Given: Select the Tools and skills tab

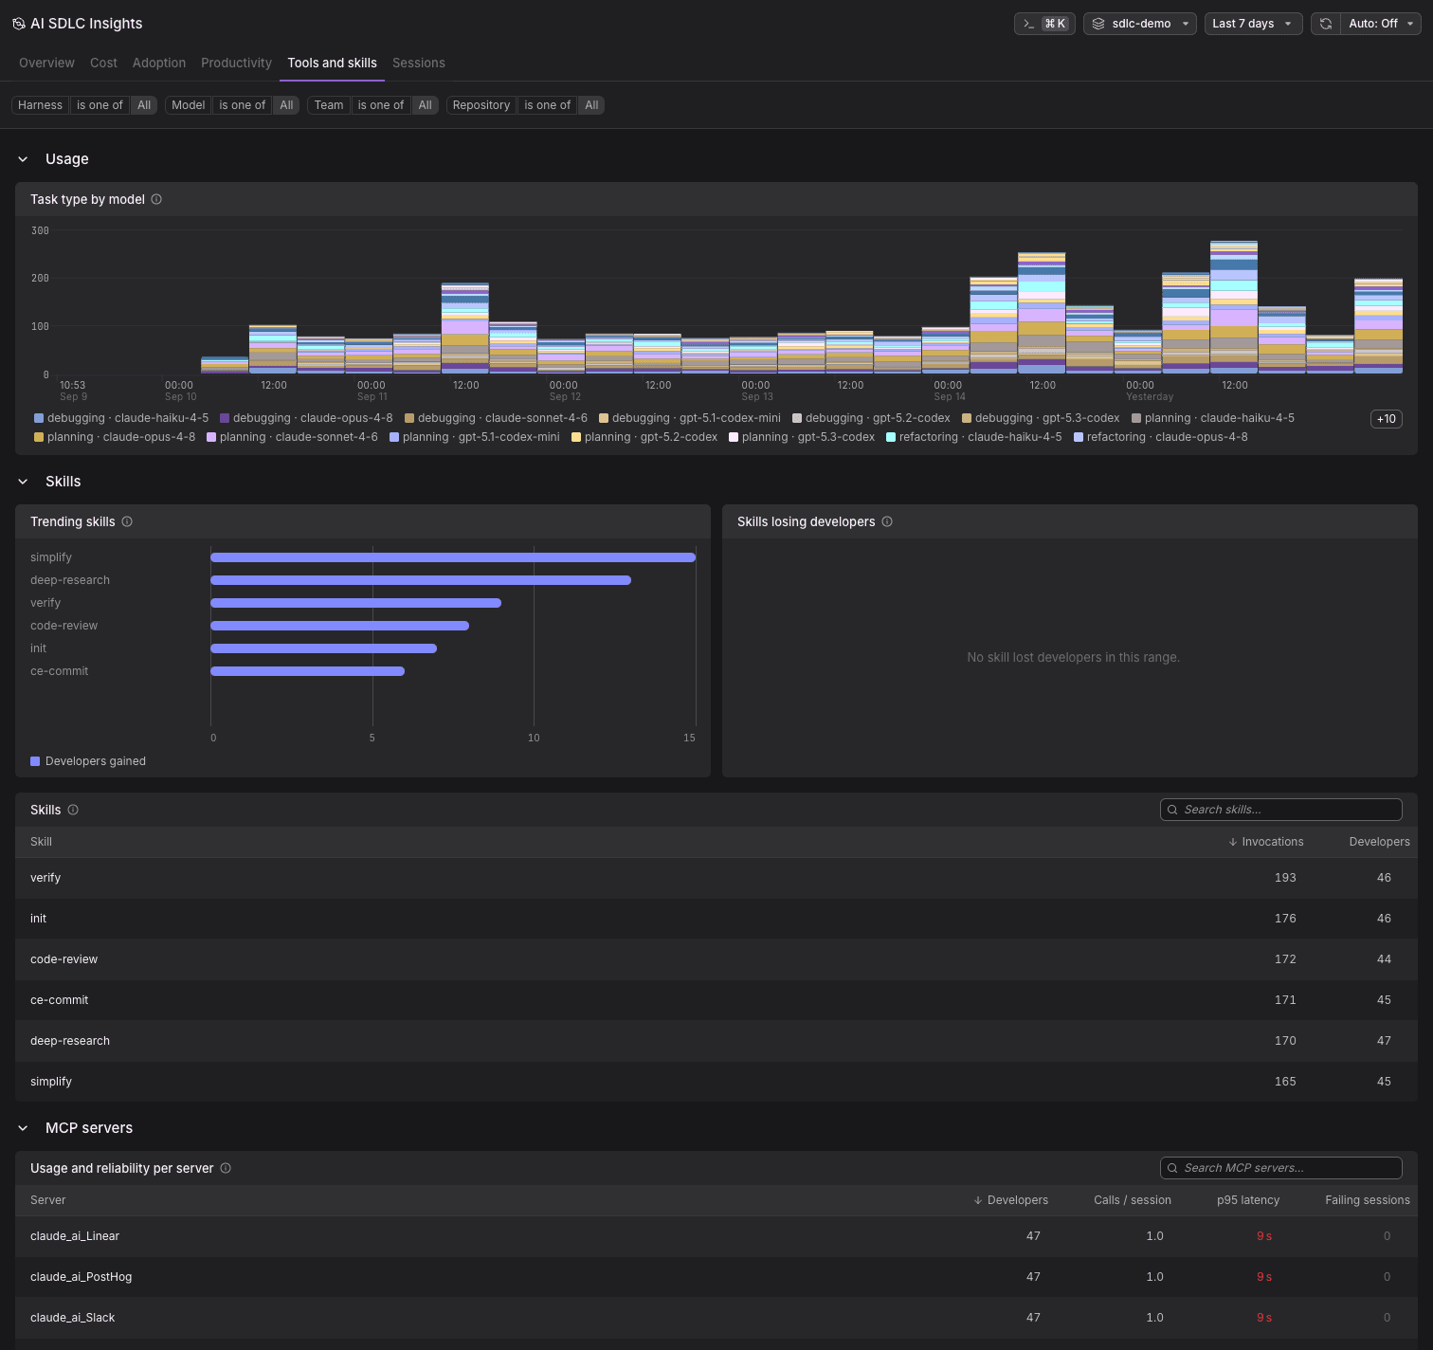Looking at the screenshot, I should pos(332,63).
